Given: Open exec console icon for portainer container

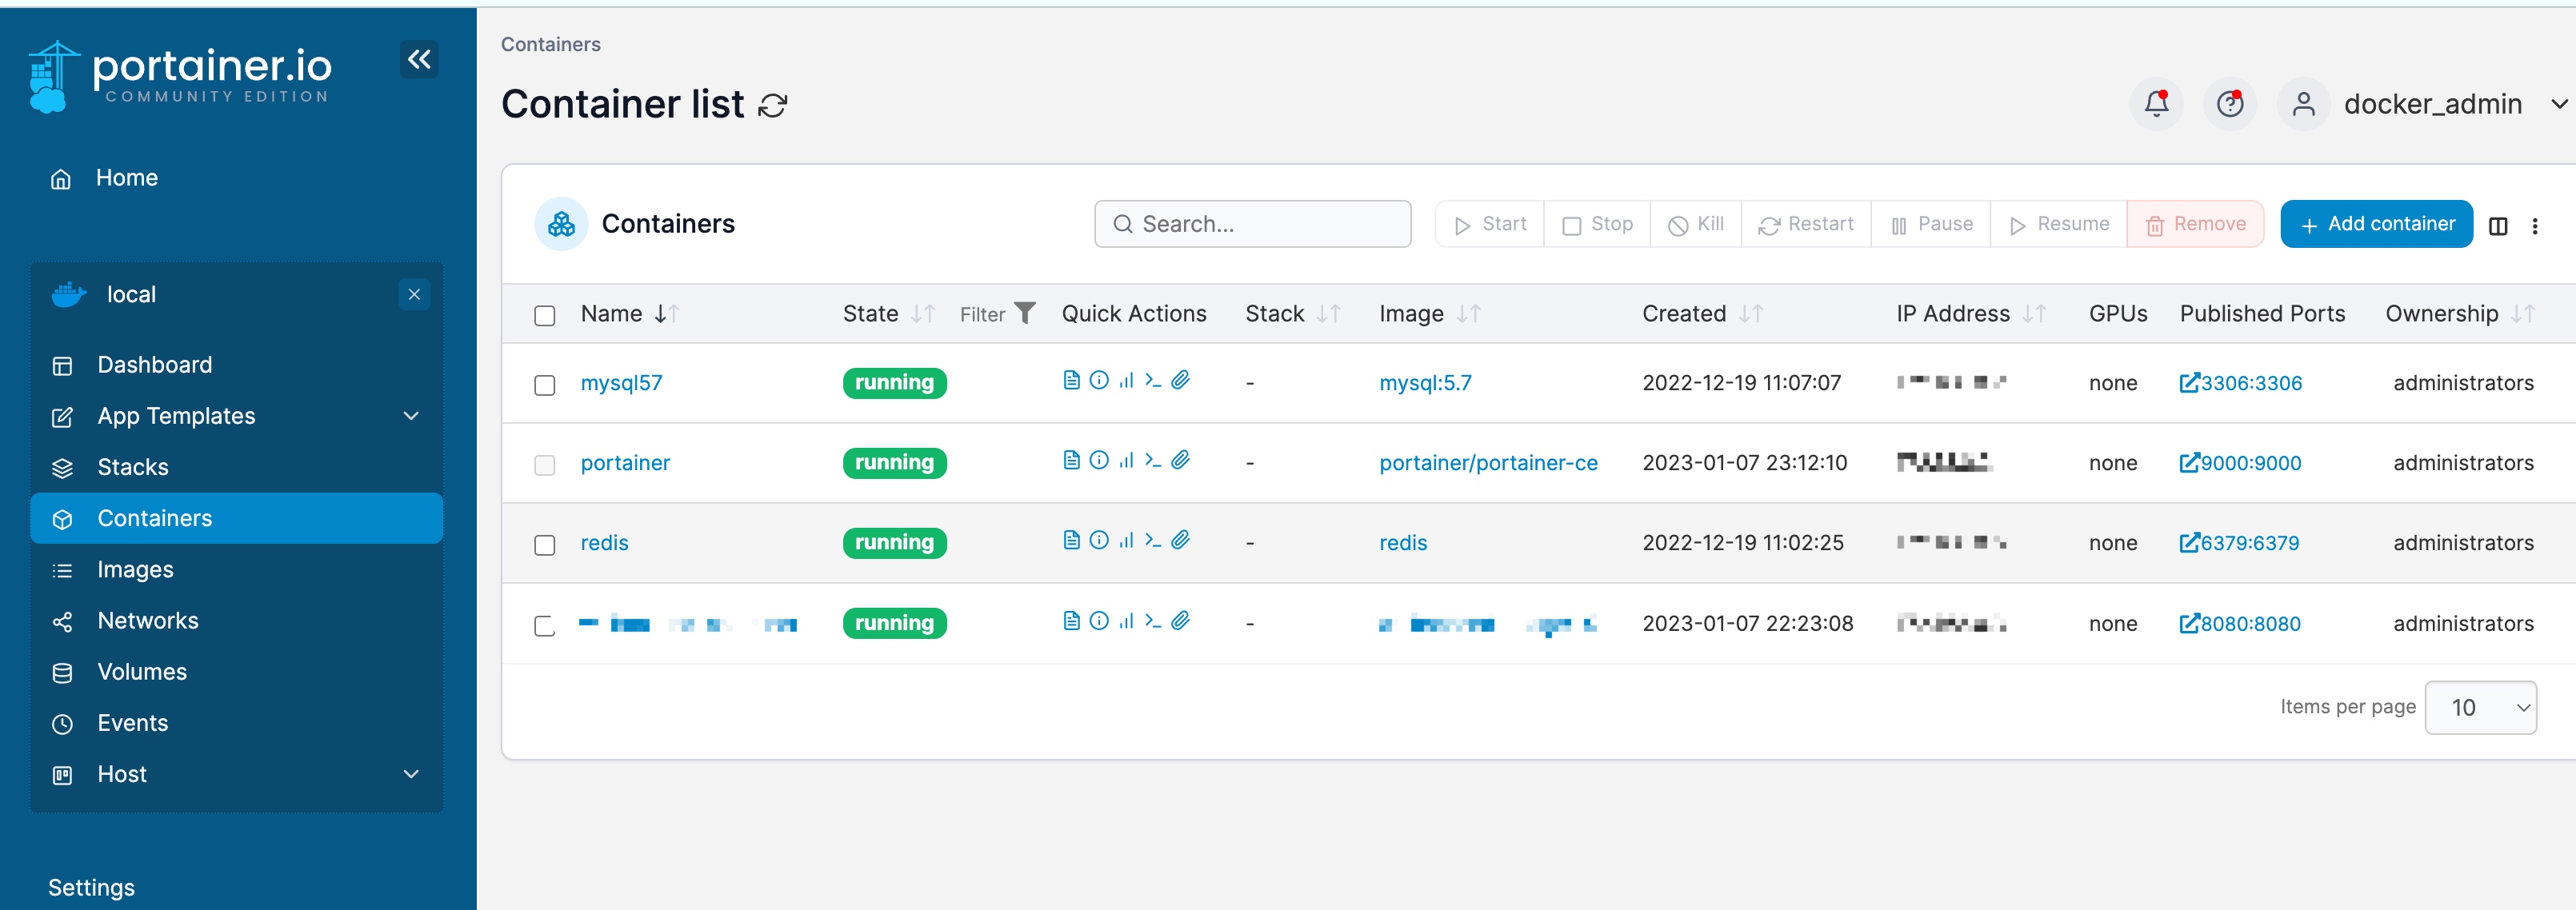Looking at the screenshot, I should (x=1153, y=460).
